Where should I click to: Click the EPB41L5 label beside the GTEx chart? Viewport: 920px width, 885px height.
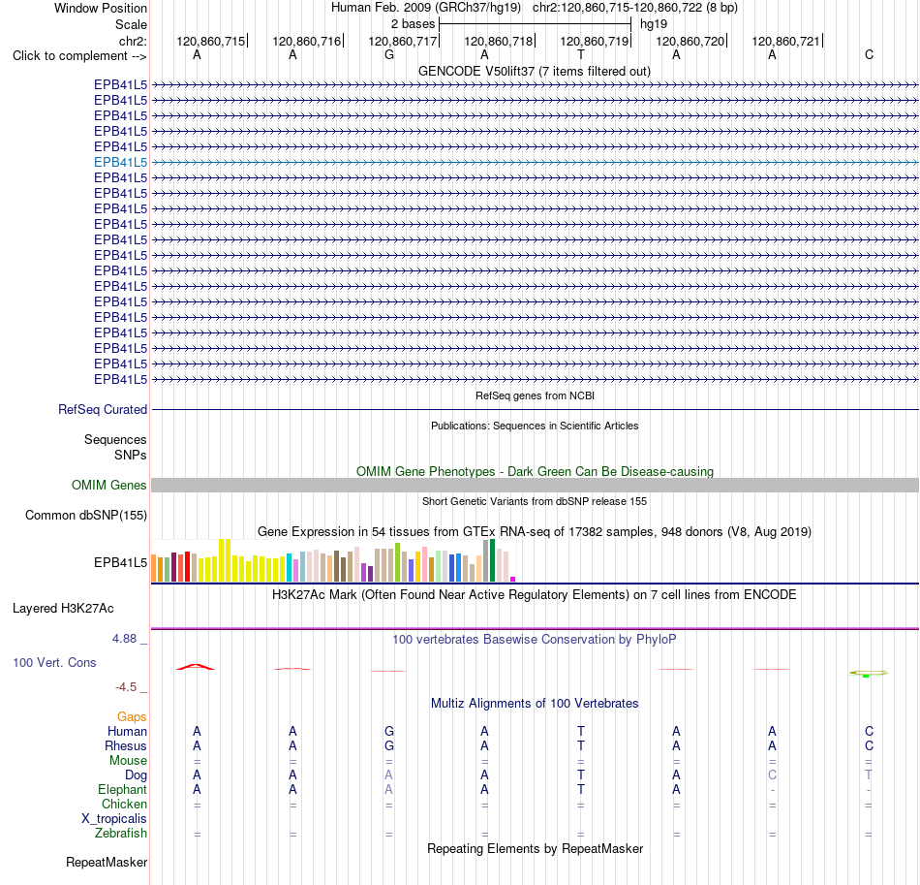click(x=120, y=562)
